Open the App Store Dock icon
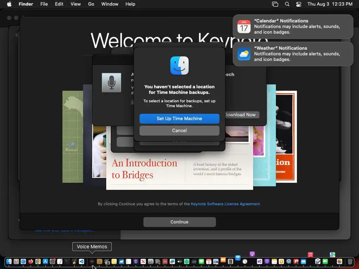This screenshot has width=359, height=269. 45,261
